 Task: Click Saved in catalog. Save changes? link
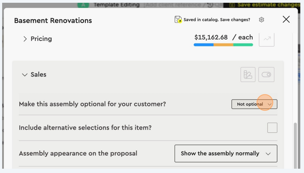click(217, 20)
